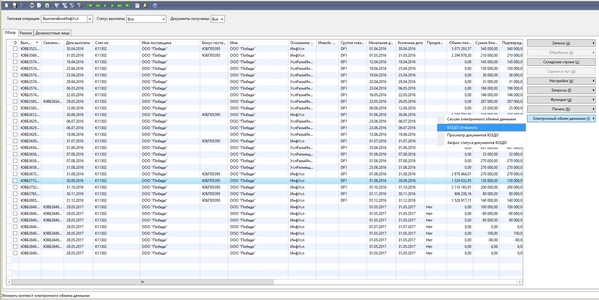Tick checkbox for row dated 30.11.2016
The image size is (599, 300).
(15, 194)
